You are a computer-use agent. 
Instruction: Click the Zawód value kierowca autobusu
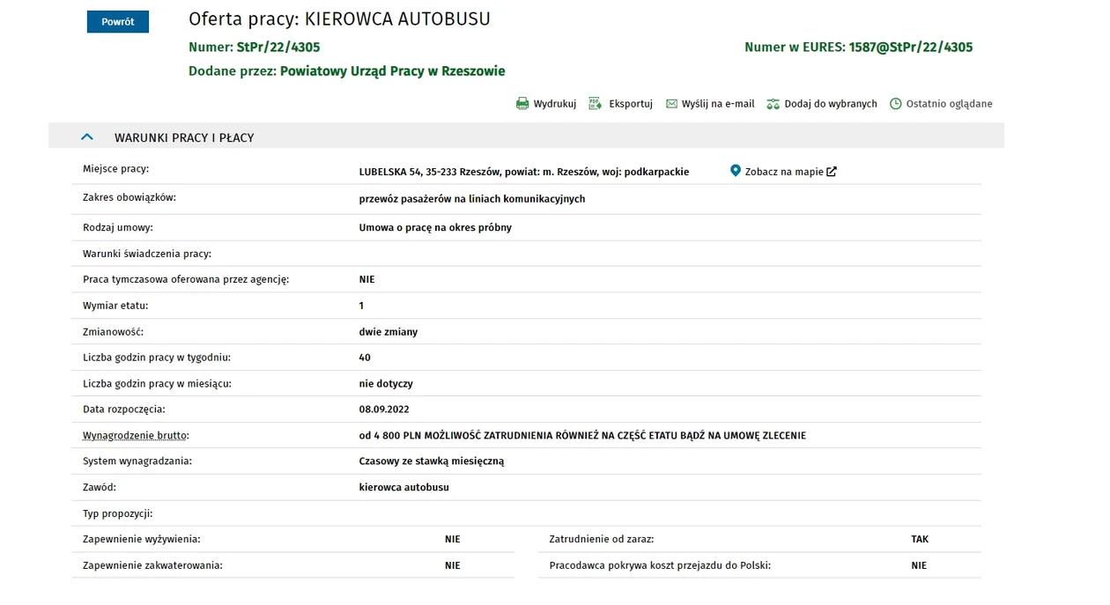click(404, 487)
